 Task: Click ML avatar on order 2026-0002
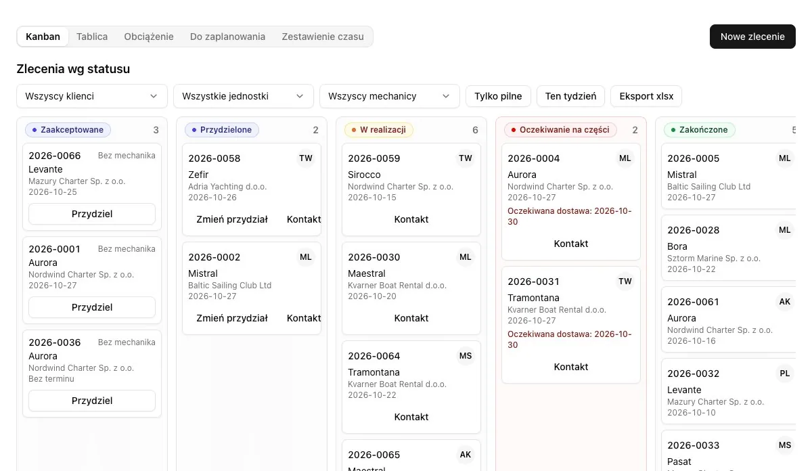click(x=306, y=257)
